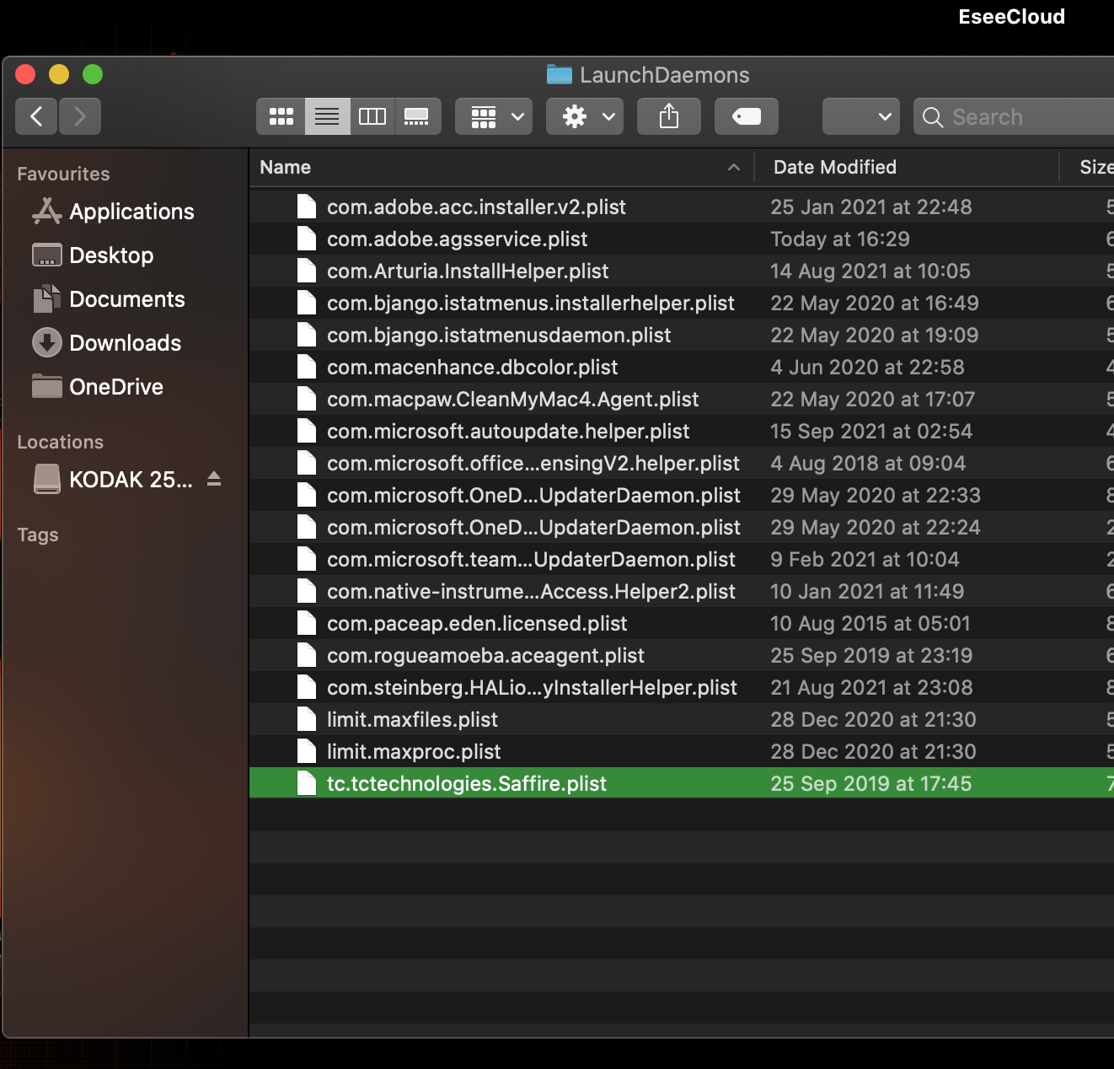
Task: Select com.rogueamoeba.aceagent.plist
Action: pos(681,655)
